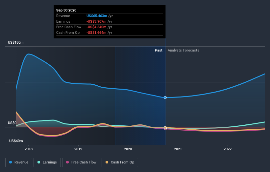Toggle the Earnings series legend button
Image resolution: width=270 pixels, height=172 pixels.
[x=47, y=162]
